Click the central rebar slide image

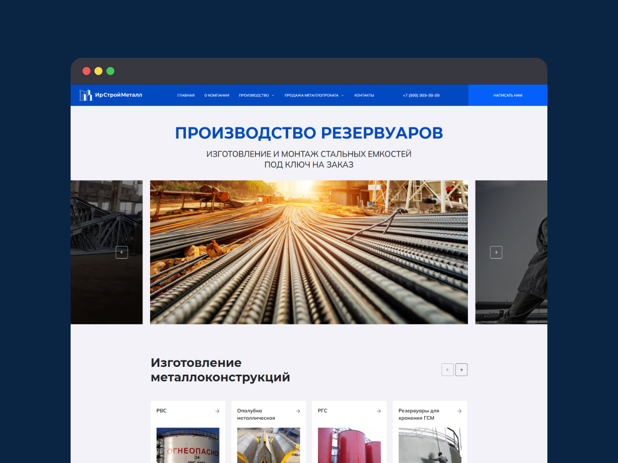(309, 252)
